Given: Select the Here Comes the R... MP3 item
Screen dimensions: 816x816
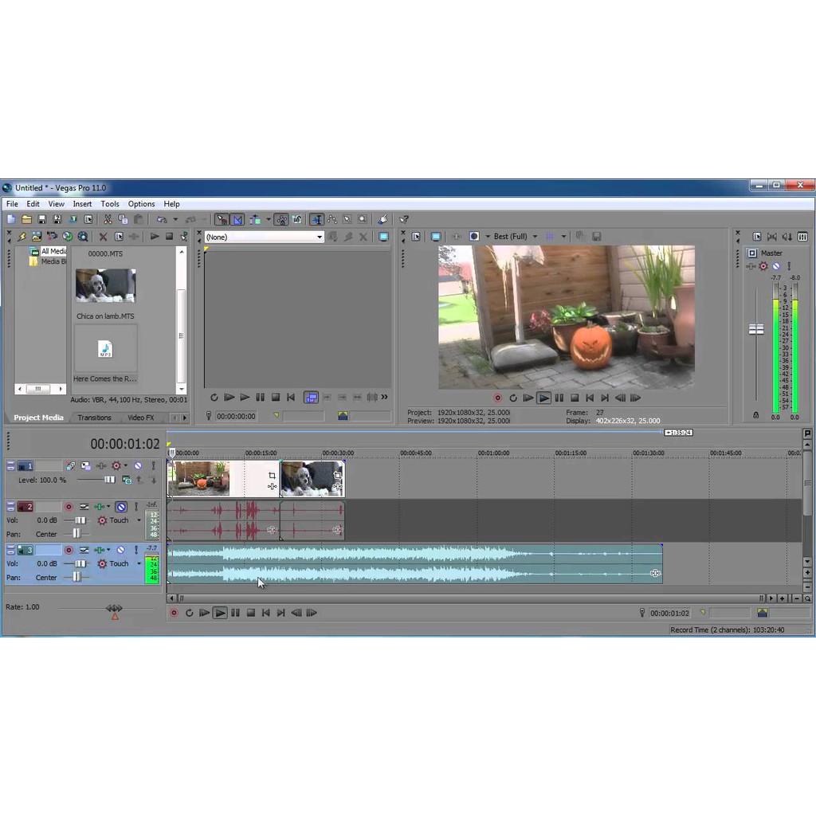Looking at the screenshot, I should click(106, 355).
